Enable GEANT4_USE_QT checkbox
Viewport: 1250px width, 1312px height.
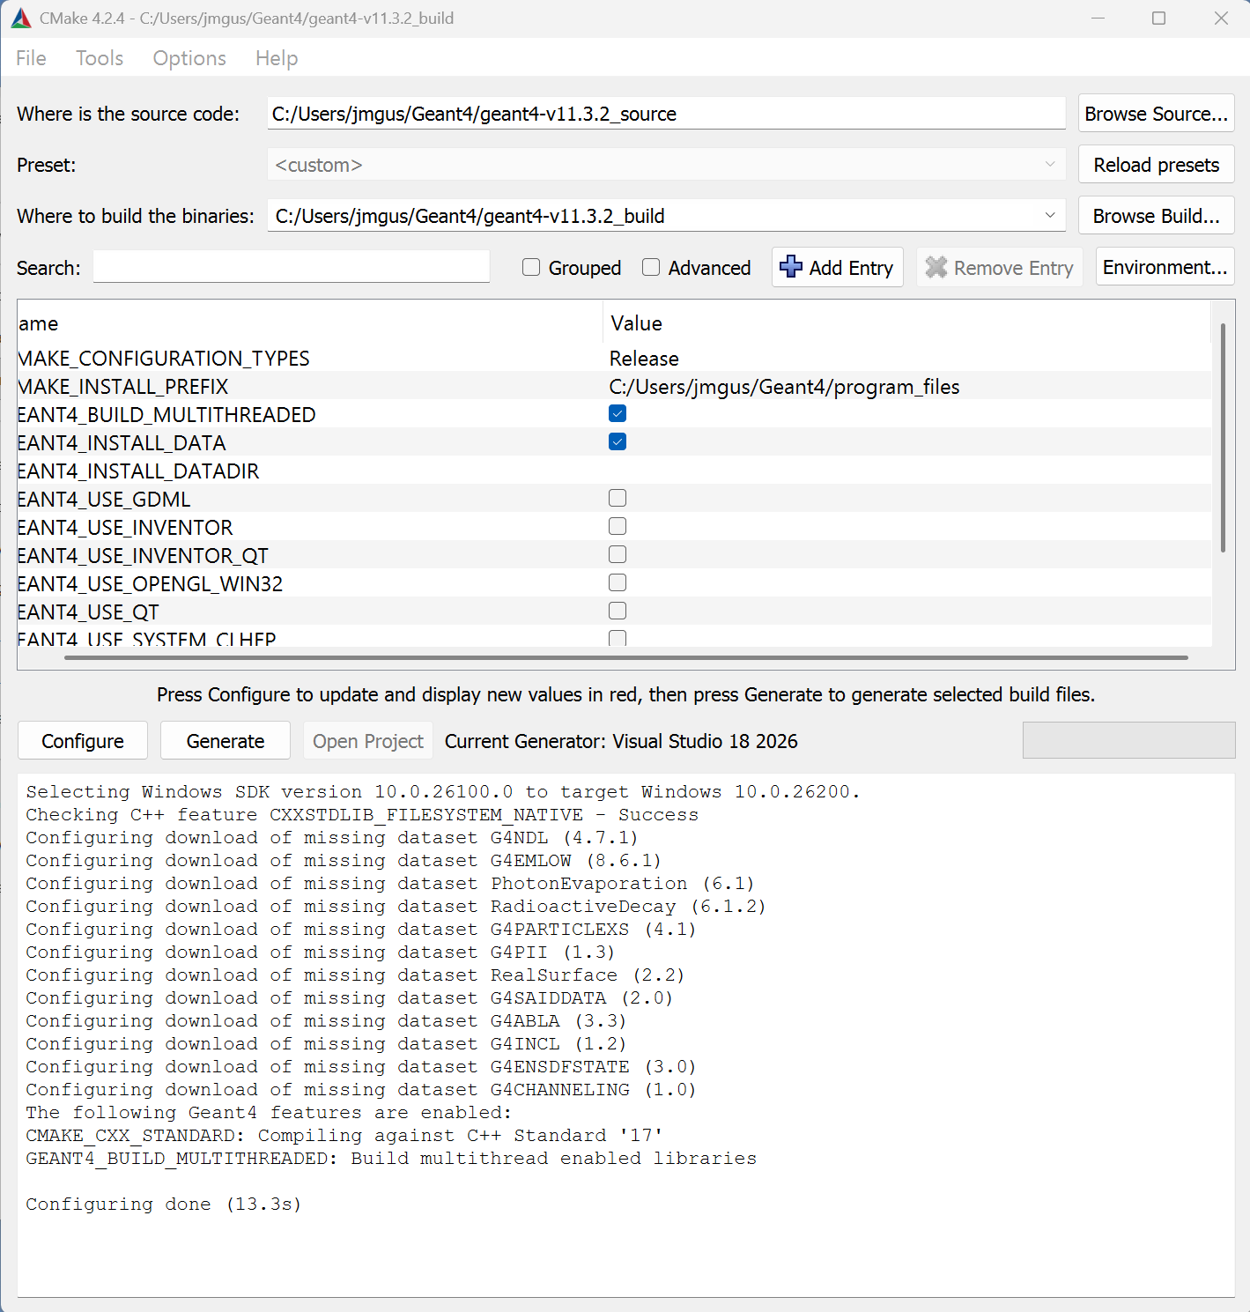pyautogui.click(x=618, y=612)
